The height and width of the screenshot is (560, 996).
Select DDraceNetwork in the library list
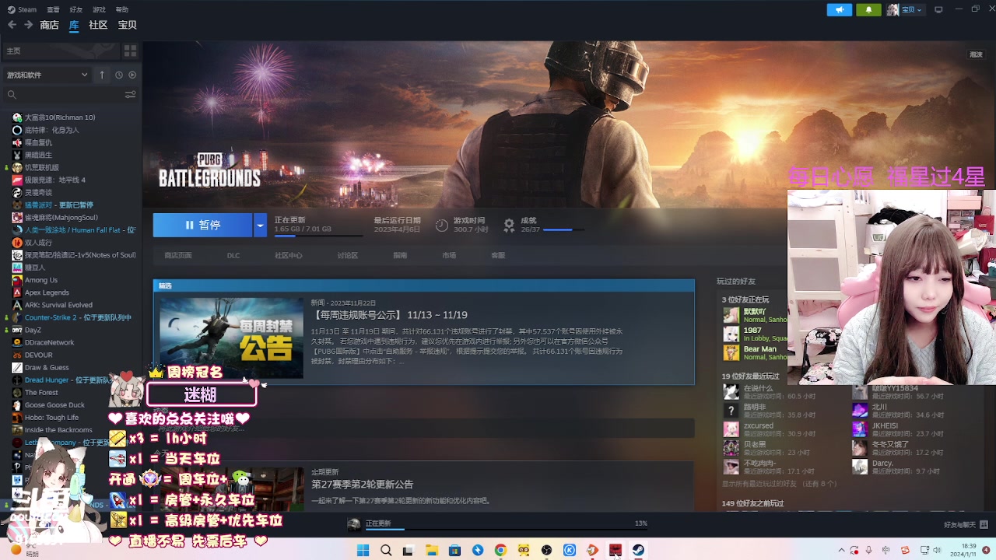click(x=50, y=342)
